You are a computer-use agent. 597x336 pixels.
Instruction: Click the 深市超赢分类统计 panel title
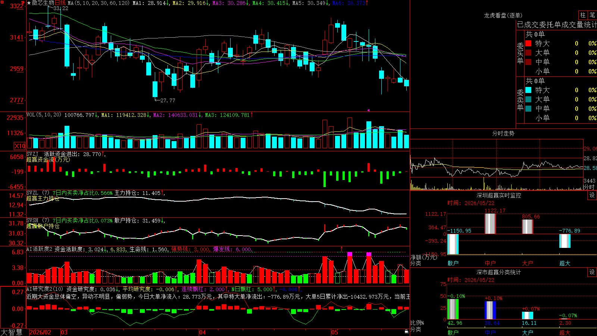499,272
